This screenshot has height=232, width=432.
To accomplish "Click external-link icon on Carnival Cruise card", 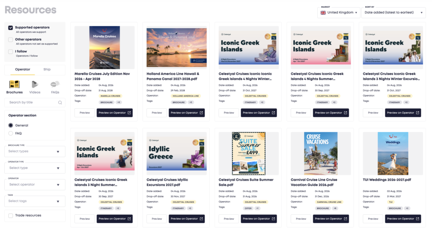I will (346, 219).
